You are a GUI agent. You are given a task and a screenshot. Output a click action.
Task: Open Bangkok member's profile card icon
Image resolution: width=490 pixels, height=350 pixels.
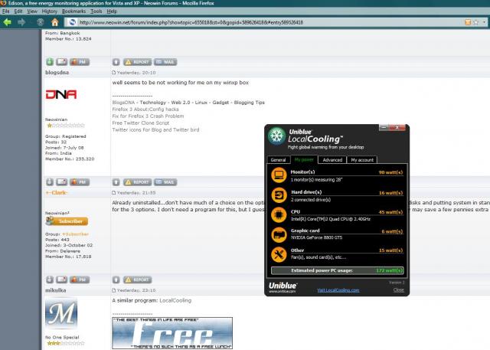(61, 62)
